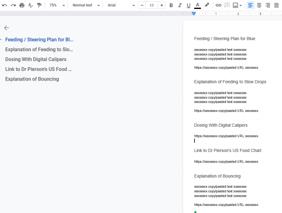This screenshot has width=282, height=213.
Task: Pick the highlight color pen icon
Action: tap(207, 5)
